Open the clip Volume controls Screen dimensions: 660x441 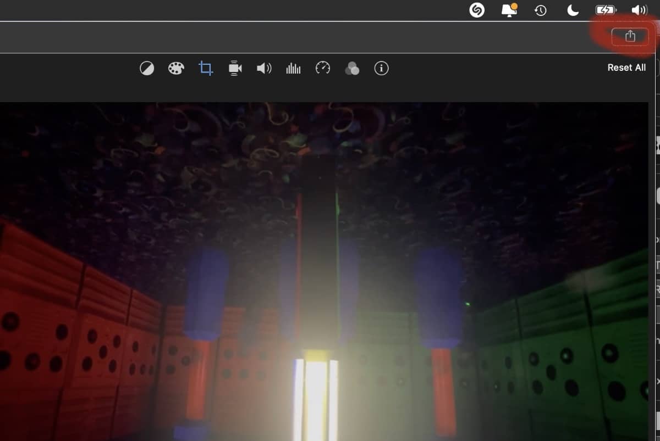[264, 68]
